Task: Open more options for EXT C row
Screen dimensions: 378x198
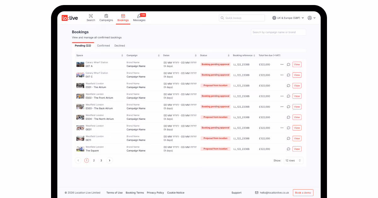Action: [282, 75]
